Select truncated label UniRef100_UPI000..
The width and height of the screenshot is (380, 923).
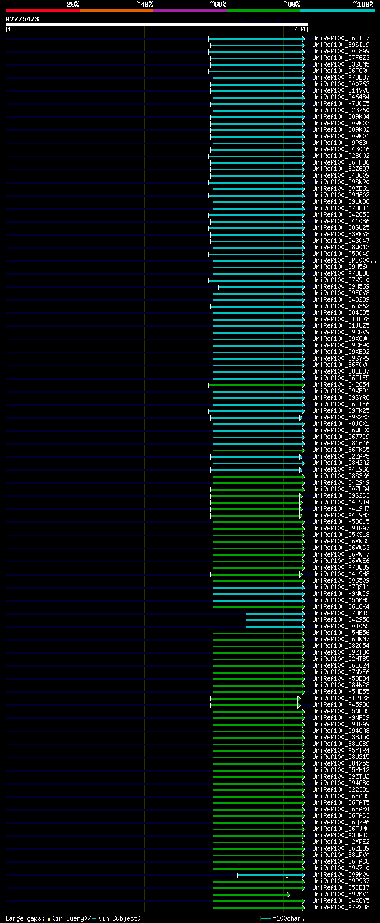coord(344,260)
